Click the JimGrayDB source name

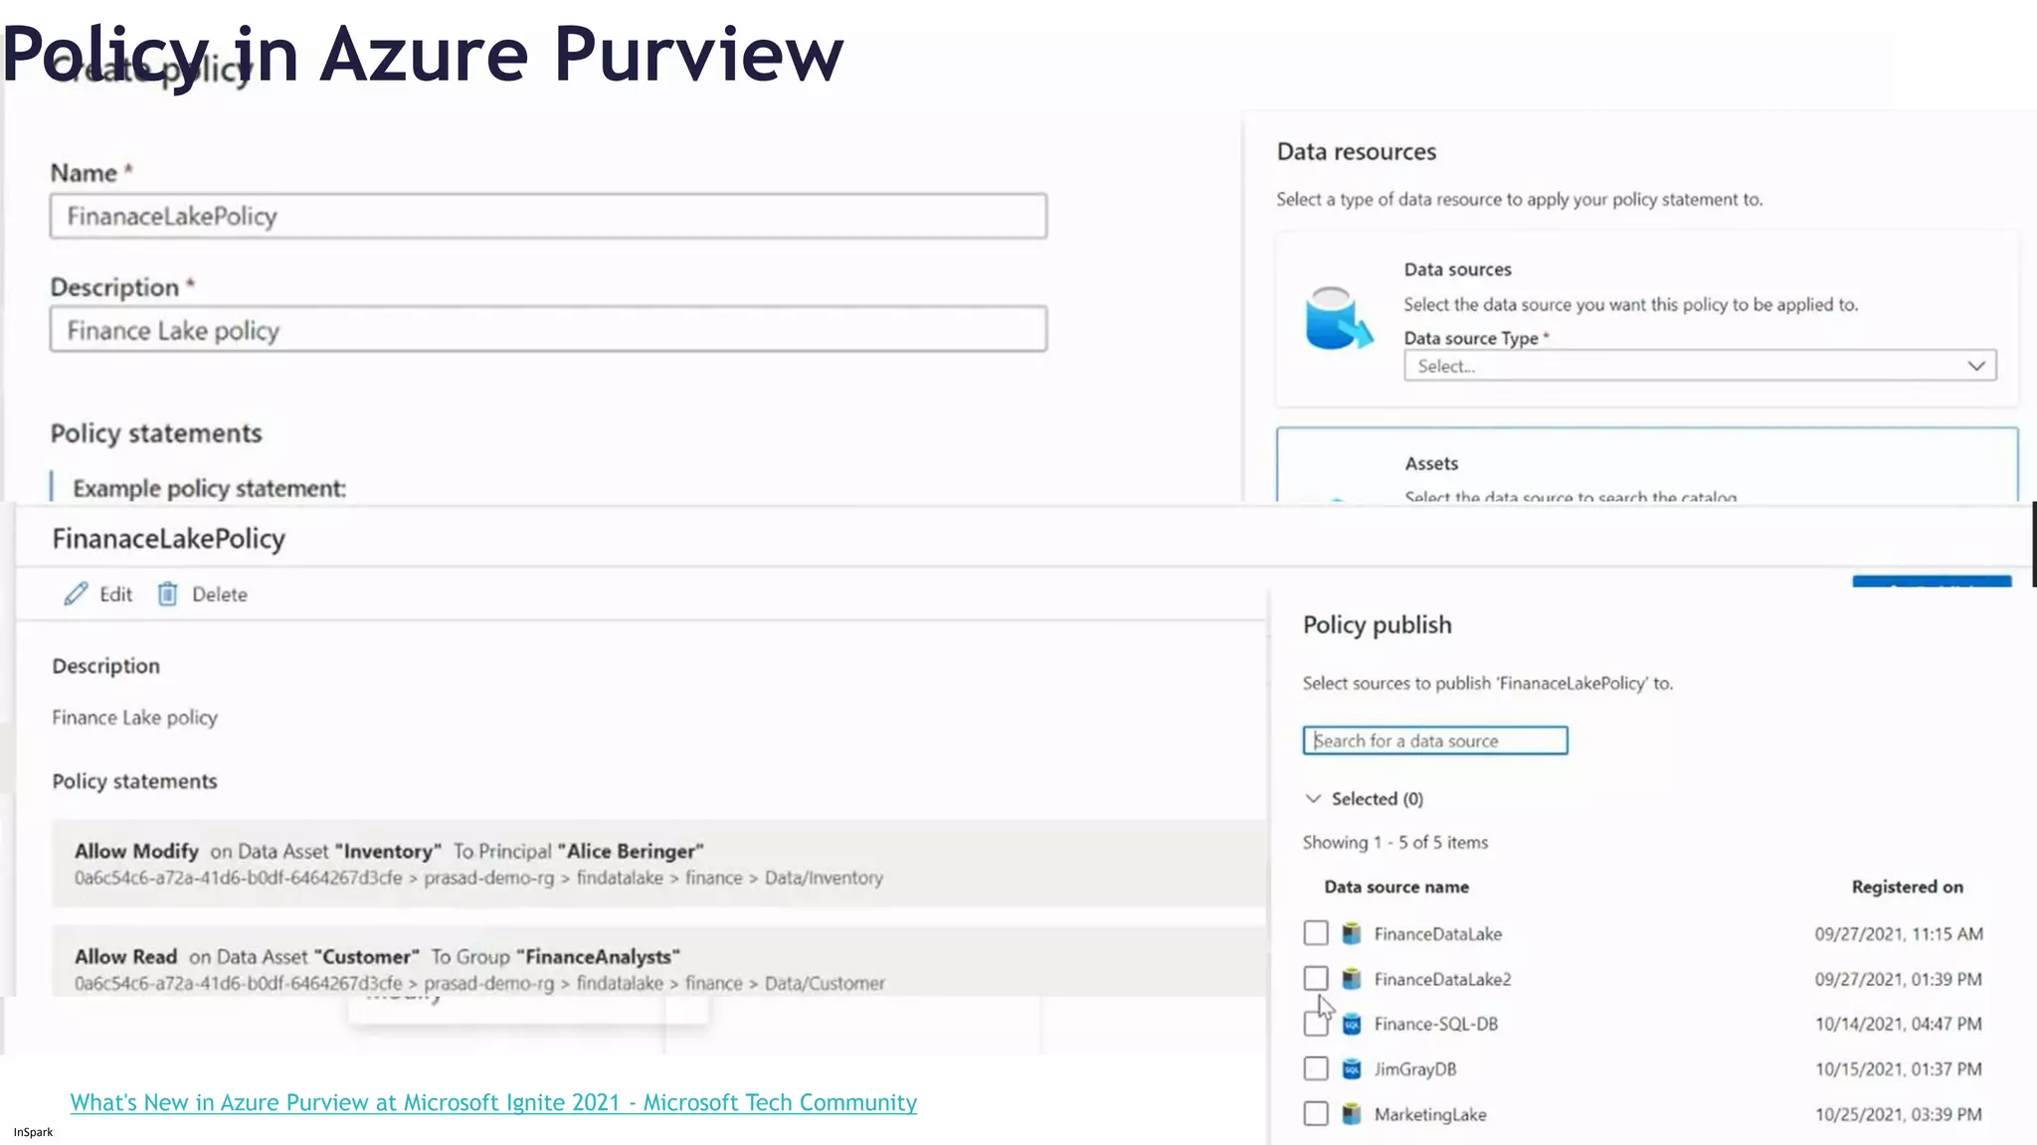coord(1415,1069)
